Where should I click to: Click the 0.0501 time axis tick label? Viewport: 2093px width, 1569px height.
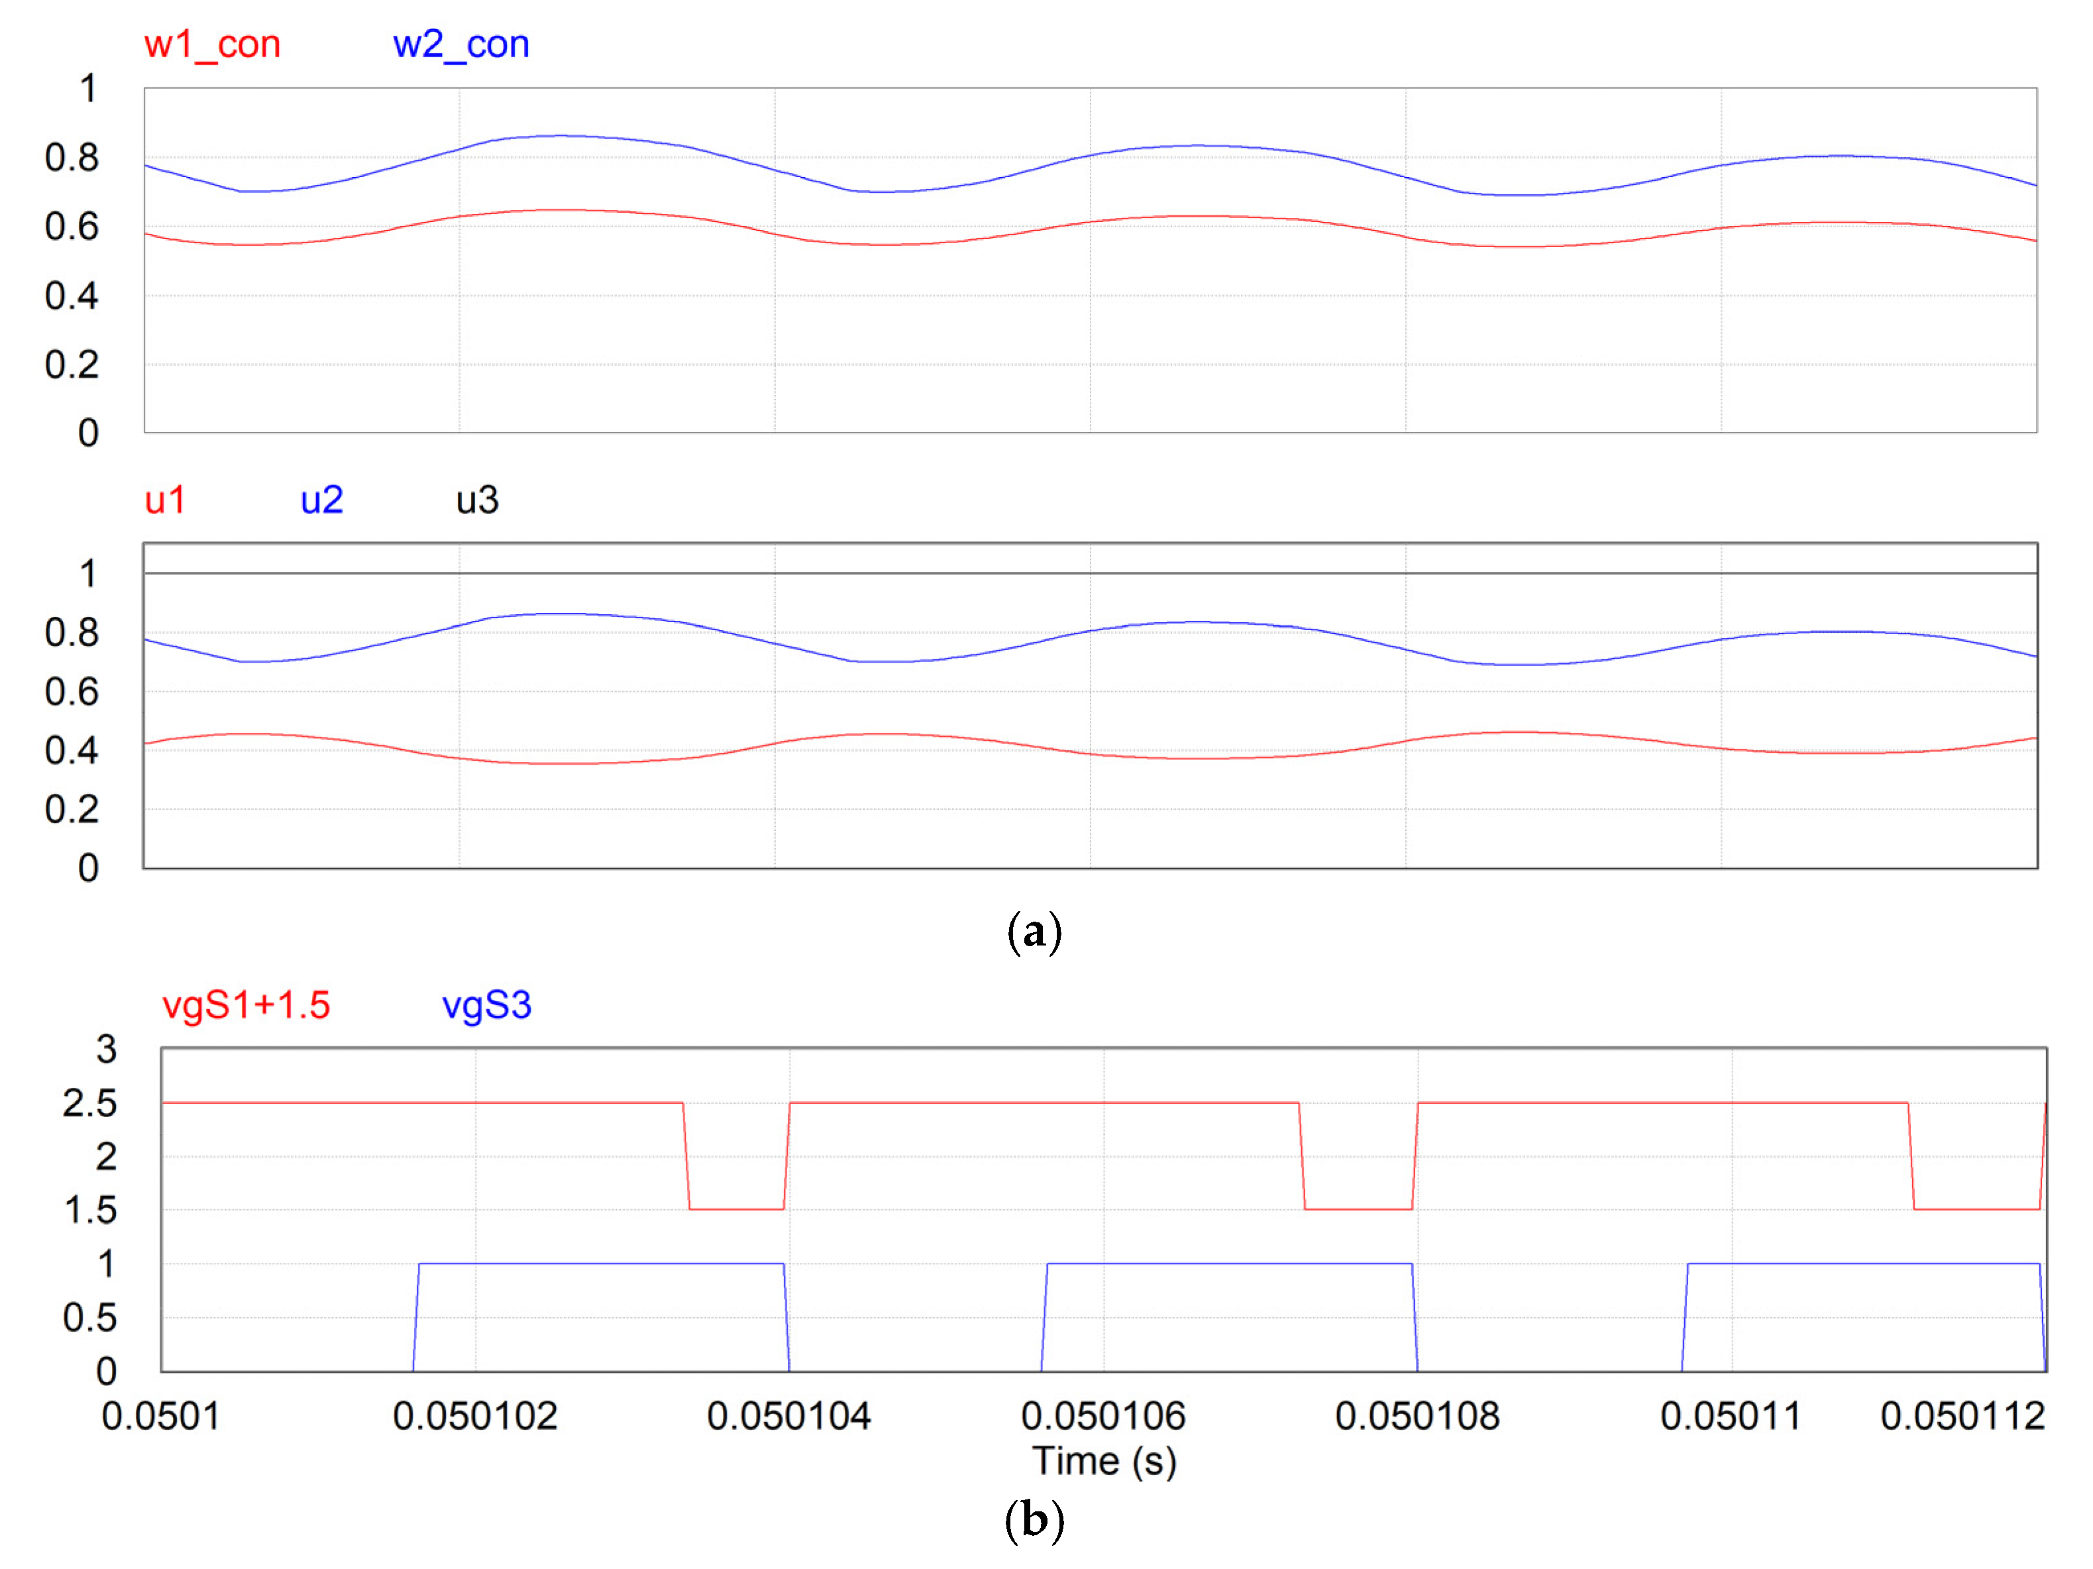(x=161, y=1417)
